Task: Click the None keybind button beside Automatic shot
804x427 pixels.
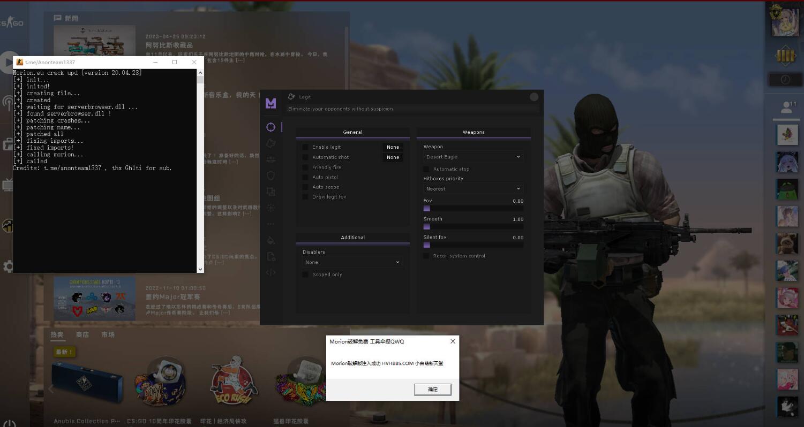Action: [393, 157]
